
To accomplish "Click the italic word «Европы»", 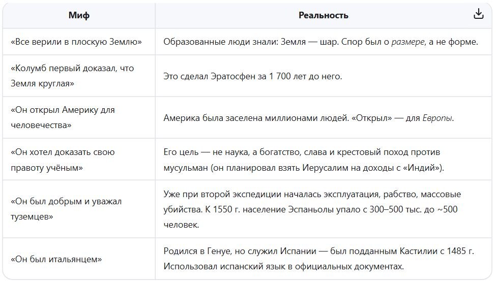I will 437,118.
